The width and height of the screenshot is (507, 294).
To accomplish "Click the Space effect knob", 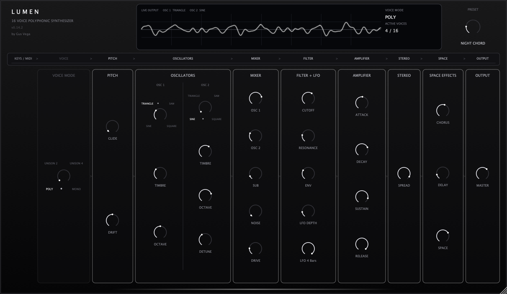I will click(443, 236).
